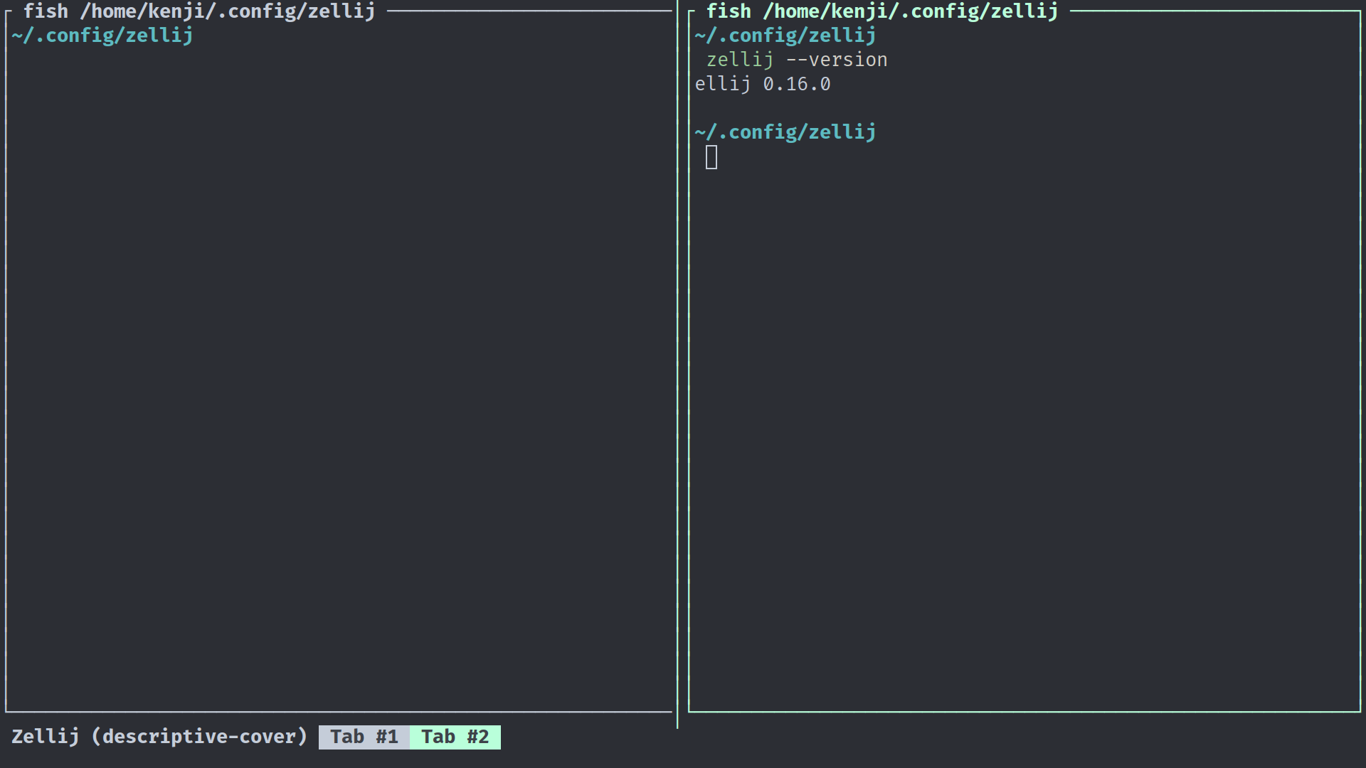Screen dimensions: 1366x768
Task: Focus left pane title fish /home/kenji/.config/zellij
Action: pos(199,11)
